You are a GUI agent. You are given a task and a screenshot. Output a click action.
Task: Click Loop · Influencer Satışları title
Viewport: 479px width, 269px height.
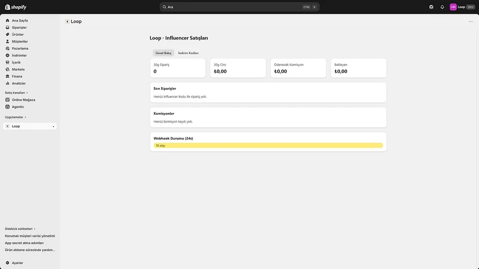tap(178, 38)
